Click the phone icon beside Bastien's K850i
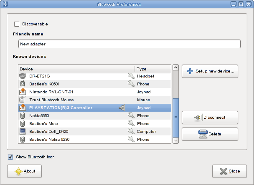Viewport: 254px width, 185px height. click(23, 84)
